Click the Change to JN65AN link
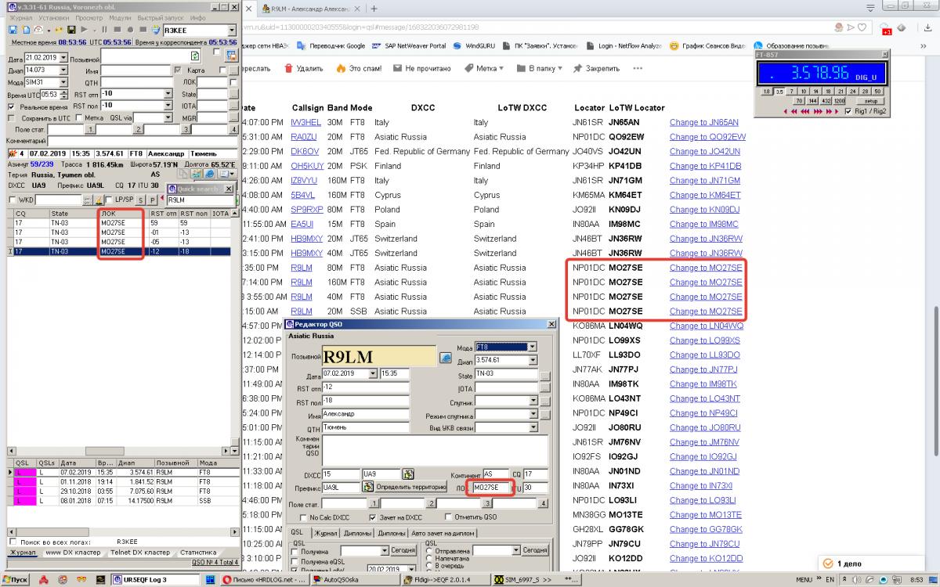 click(x=703, y=122)
